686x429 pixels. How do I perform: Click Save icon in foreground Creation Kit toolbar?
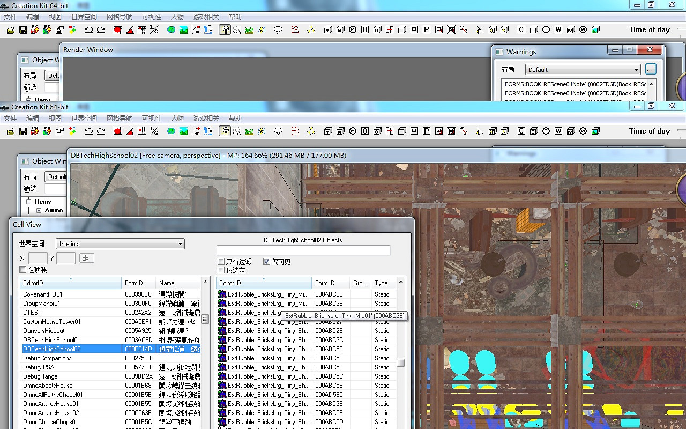(23, 131)
